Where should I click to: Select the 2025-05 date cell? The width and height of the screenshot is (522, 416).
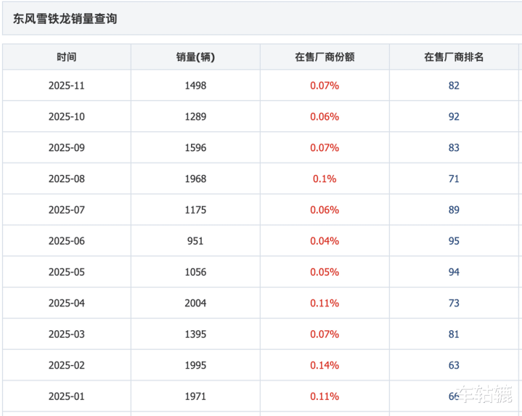coord(67,272)
